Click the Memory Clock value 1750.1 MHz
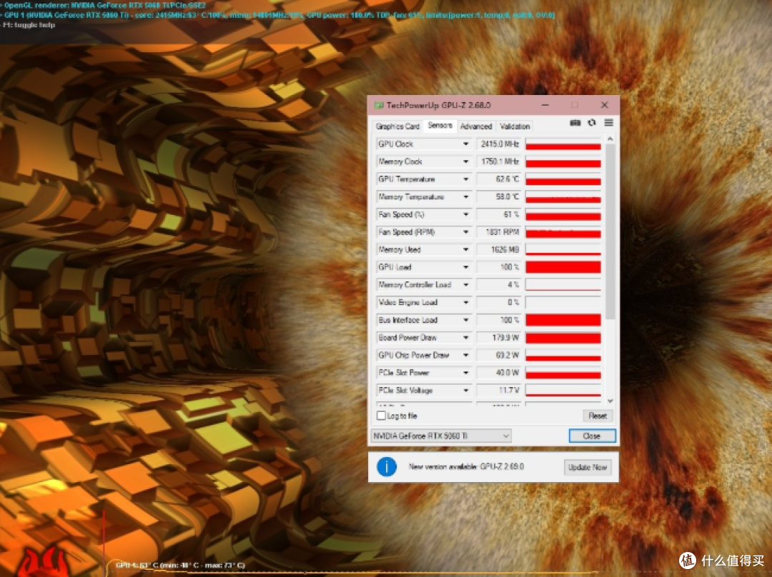Screen dimensions: 772x577 click(x=499, y=162)
